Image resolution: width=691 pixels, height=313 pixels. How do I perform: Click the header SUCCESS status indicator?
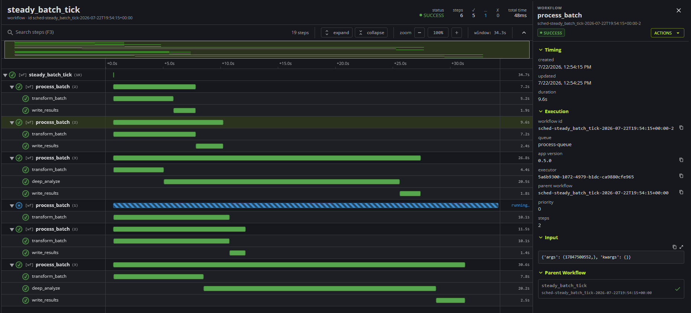click(x=431, y=16)
